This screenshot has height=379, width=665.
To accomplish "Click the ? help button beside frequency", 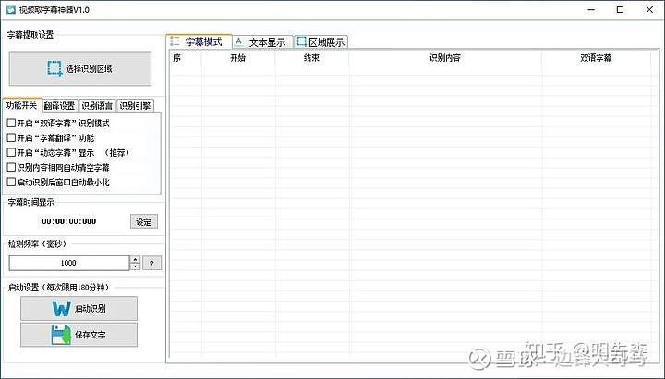I will tap(151, 263).
